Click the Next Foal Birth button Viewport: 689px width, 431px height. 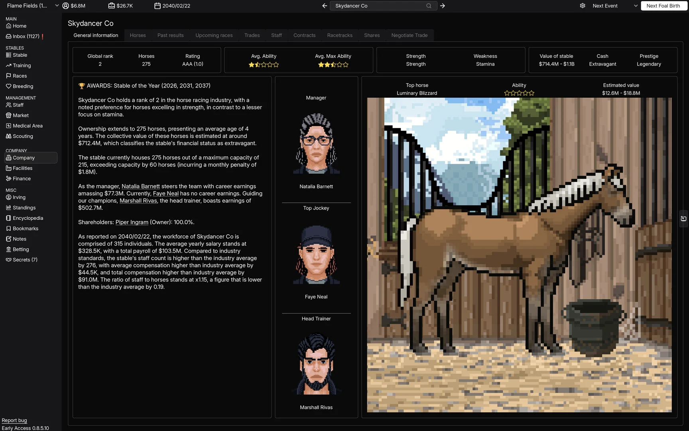(663, 6)
